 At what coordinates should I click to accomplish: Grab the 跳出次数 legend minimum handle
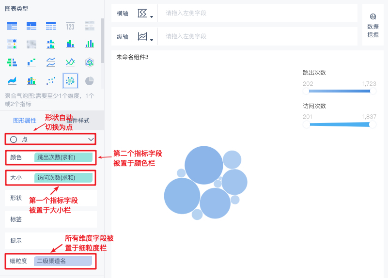coord(306,91)
